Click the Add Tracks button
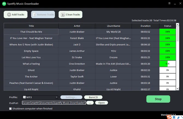183x119 pixels. [16, 14]
